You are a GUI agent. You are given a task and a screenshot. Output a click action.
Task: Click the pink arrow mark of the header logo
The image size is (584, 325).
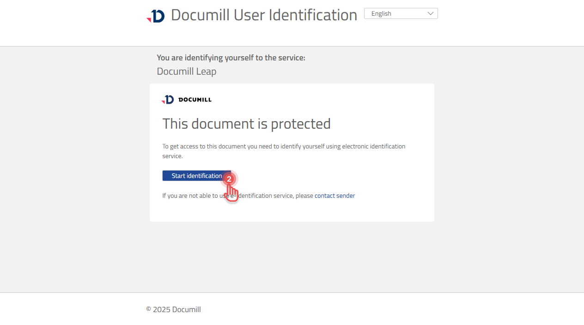click(x=149, y=20)
